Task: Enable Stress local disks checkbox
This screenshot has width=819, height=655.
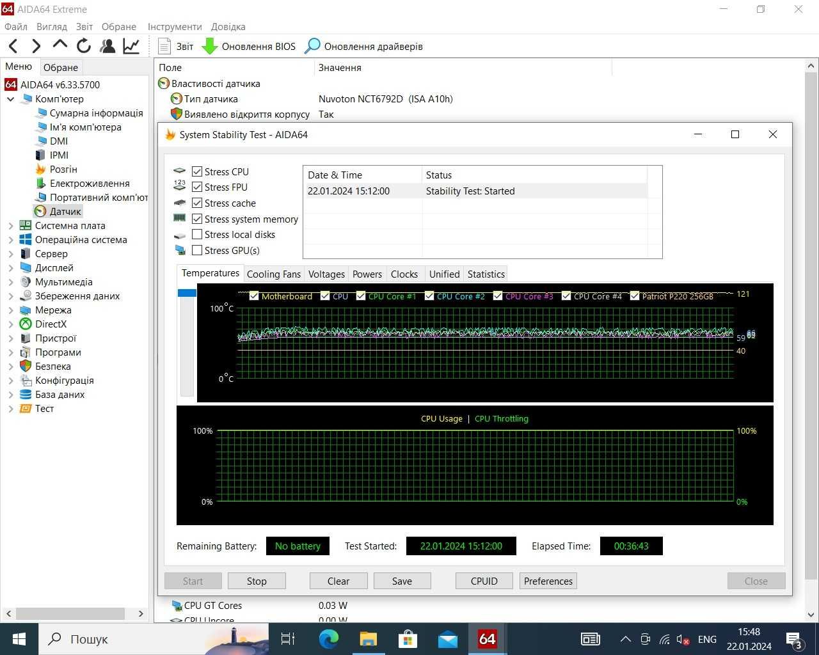Action: click(197, 235)
